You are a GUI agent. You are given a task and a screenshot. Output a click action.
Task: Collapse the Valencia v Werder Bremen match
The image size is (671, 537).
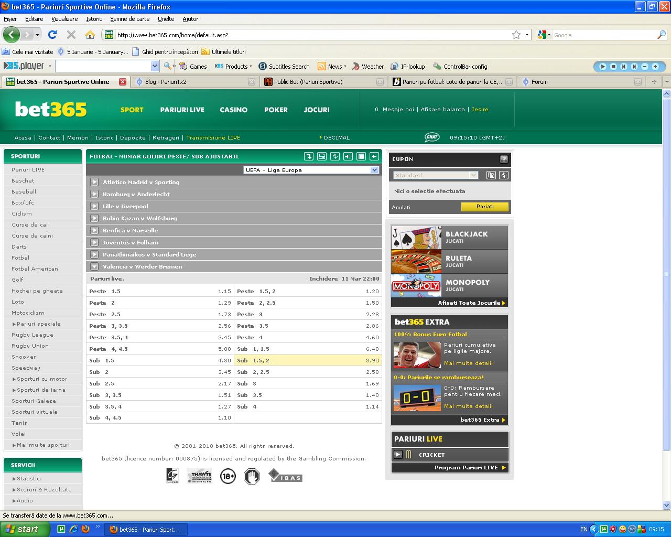[x=94, y=266]
